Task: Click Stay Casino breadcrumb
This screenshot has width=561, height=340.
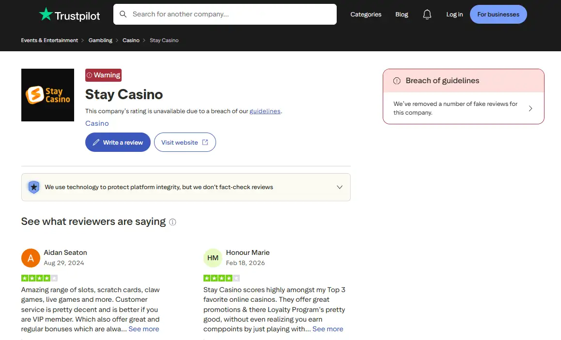Action: tap(164, 40)
